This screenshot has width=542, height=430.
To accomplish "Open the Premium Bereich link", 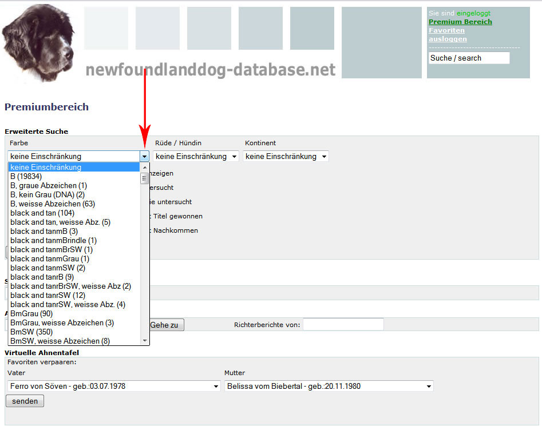I will click(460, 22).
